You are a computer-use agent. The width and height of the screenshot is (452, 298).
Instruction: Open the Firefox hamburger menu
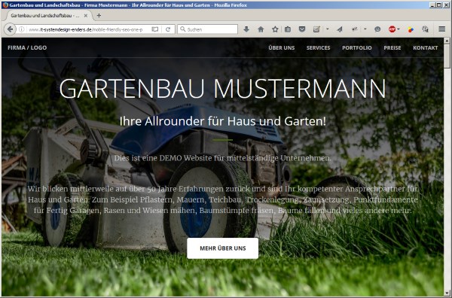(441, 29)
